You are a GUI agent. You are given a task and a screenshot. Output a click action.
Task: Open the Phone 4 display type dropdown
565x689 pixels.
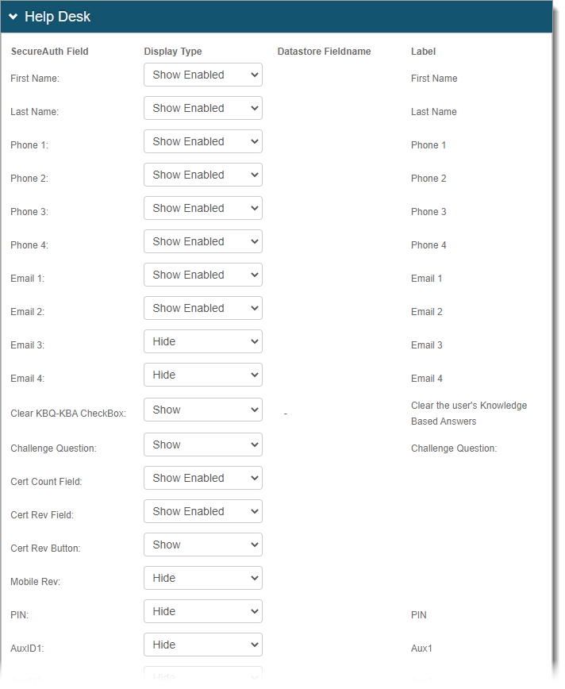pos(202,241)
